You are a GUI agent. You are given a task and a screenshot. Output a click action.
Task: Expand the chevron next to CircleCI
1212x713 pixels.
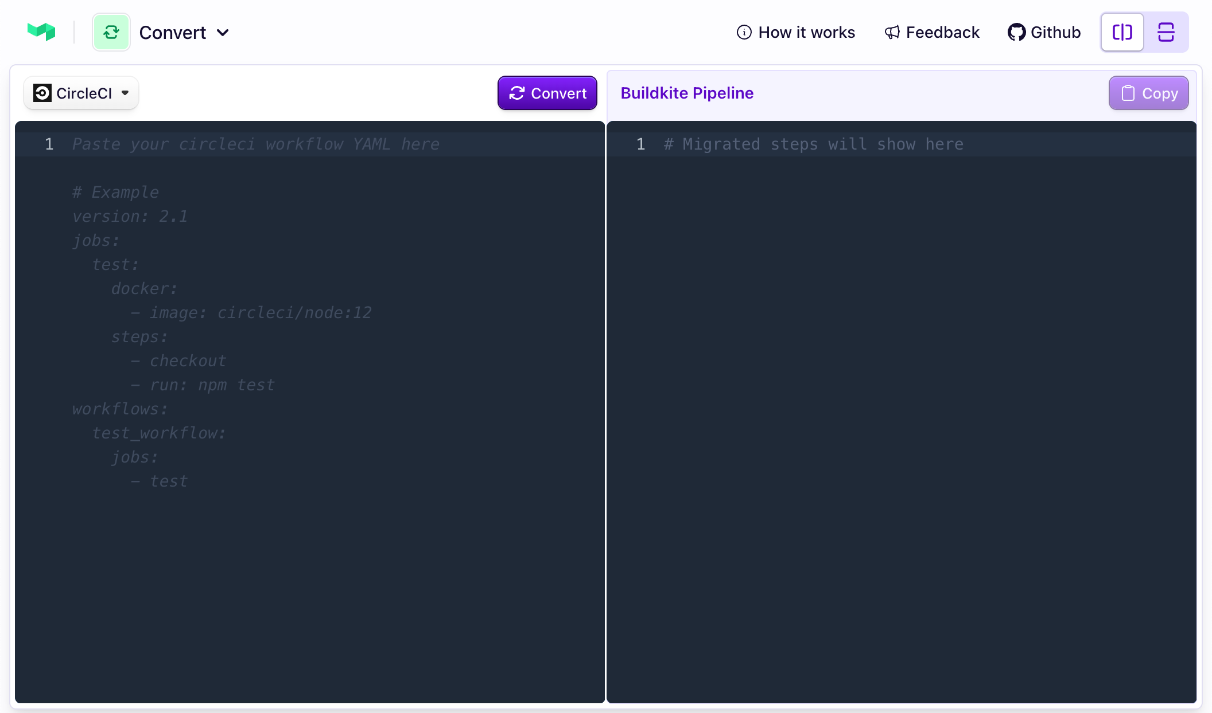pyautogui.click(x=126, y=93)
